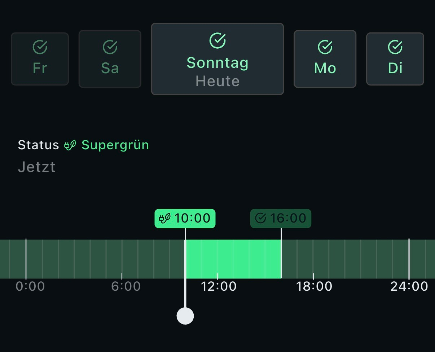Viewport: 435px width, 352px height.
Task: Open the Mo day tab
Action: pos(325,59)
